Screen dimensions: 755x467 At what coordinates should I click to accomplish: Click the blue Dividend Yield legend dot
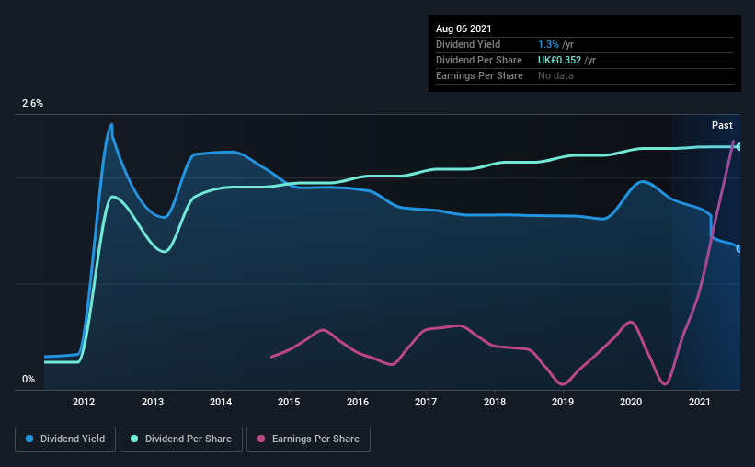pos(29,439)
